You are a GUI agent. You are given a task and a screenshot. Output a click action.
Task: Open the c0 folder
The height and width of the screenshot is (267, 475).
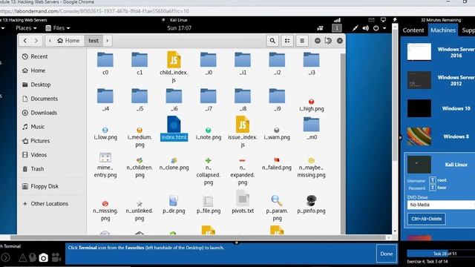[x=105, y=64]
